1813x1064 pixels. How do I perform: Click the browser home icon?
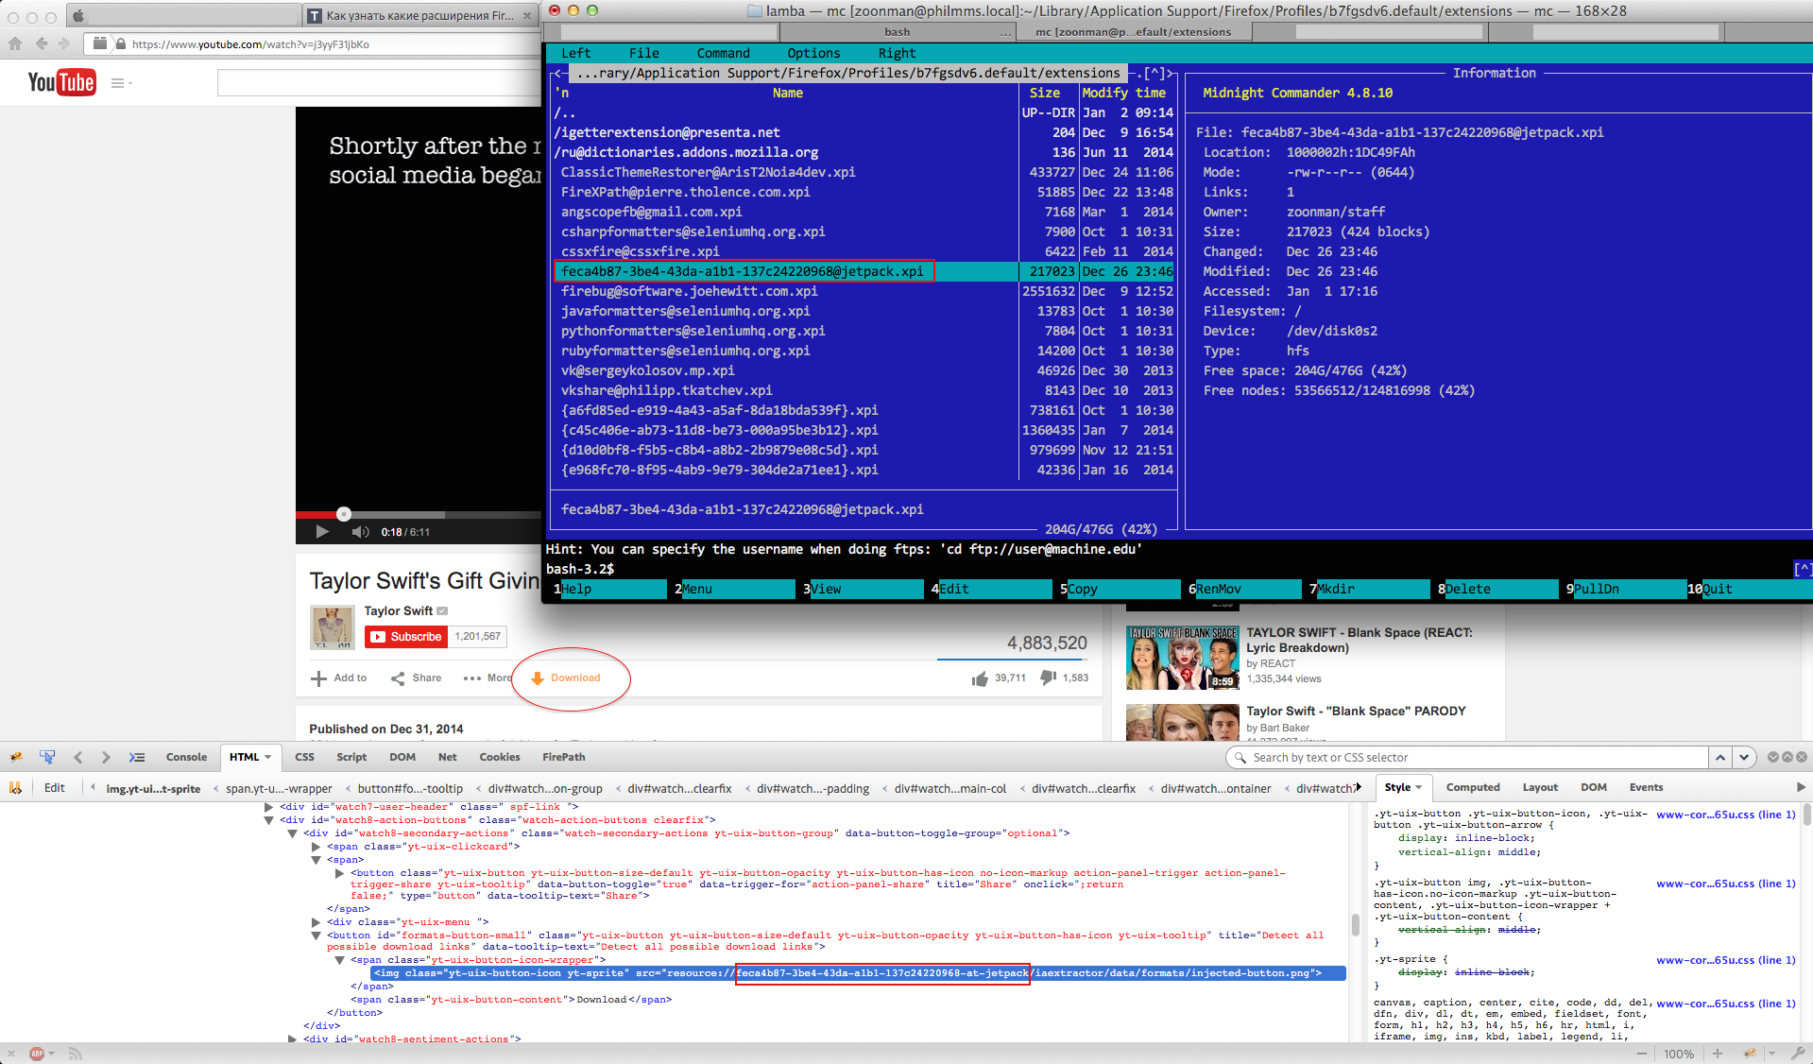(x=15, y=43)
